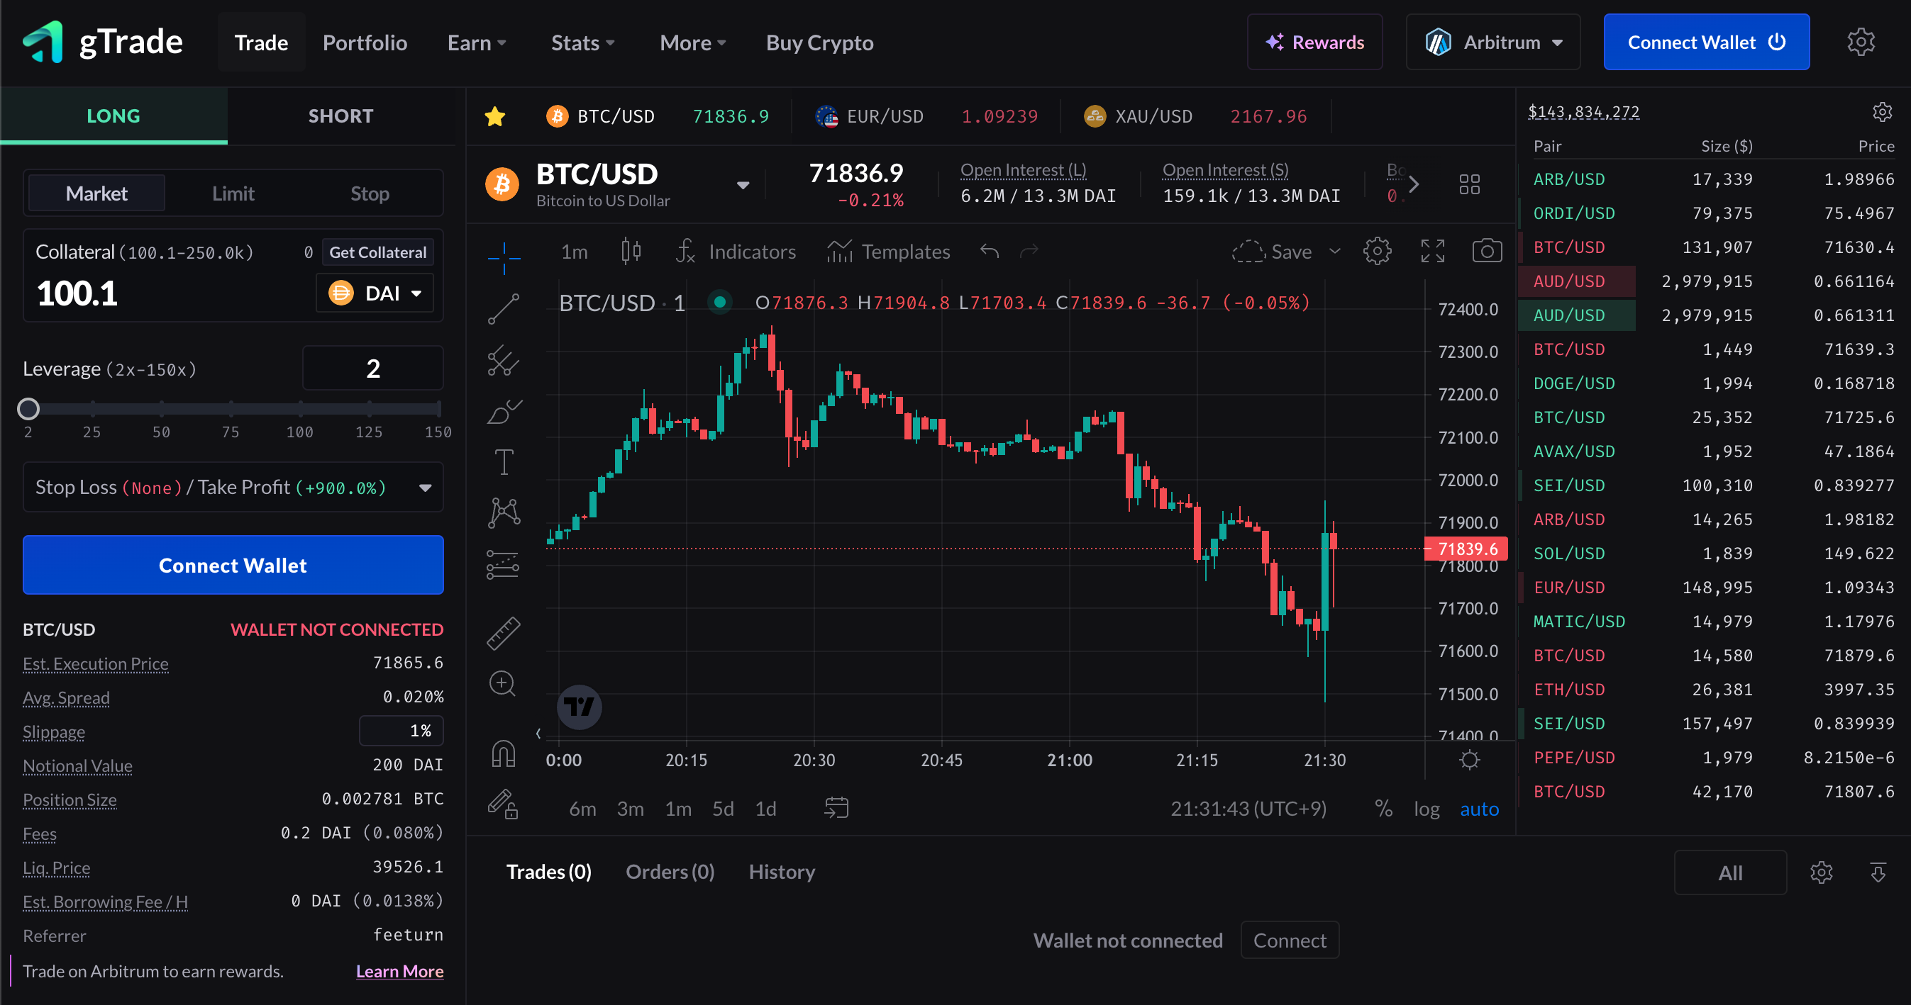Switch order side to SHORT
Screen dimensions: 1911x1005
(340, 116)
